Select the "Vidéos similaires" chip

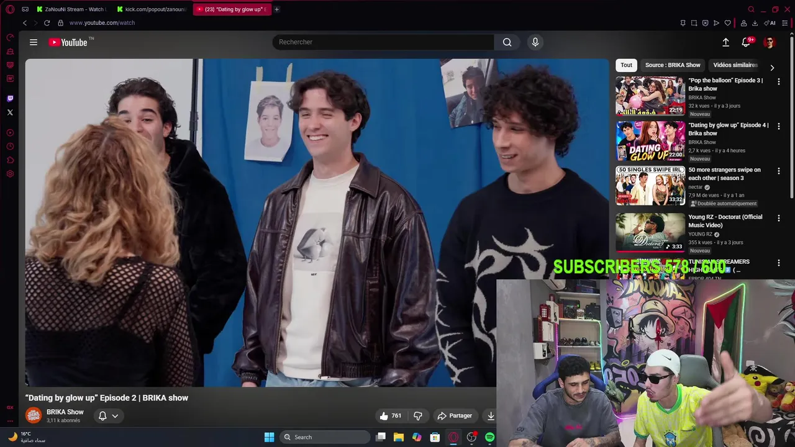click(735, 65)
